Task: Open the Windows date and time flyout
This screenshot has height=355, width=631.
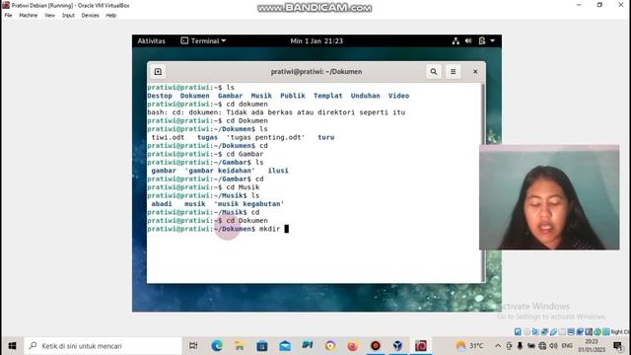Action: 592,346
